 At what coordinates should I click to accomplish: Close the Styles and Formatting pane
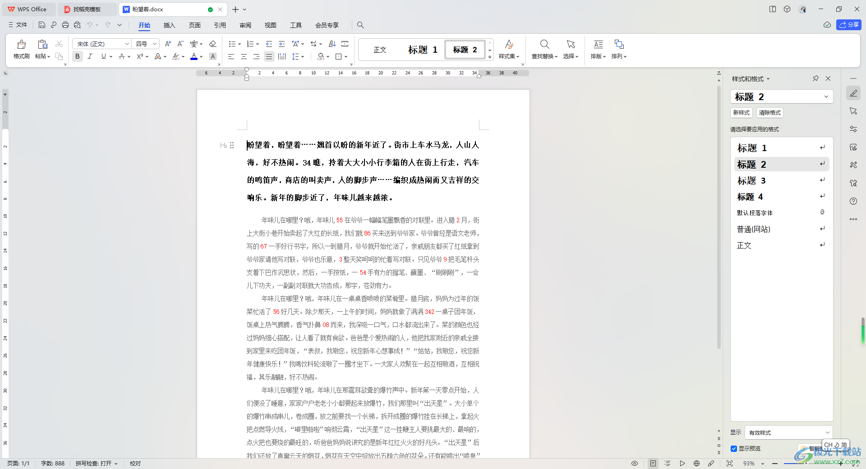(828, 78)
